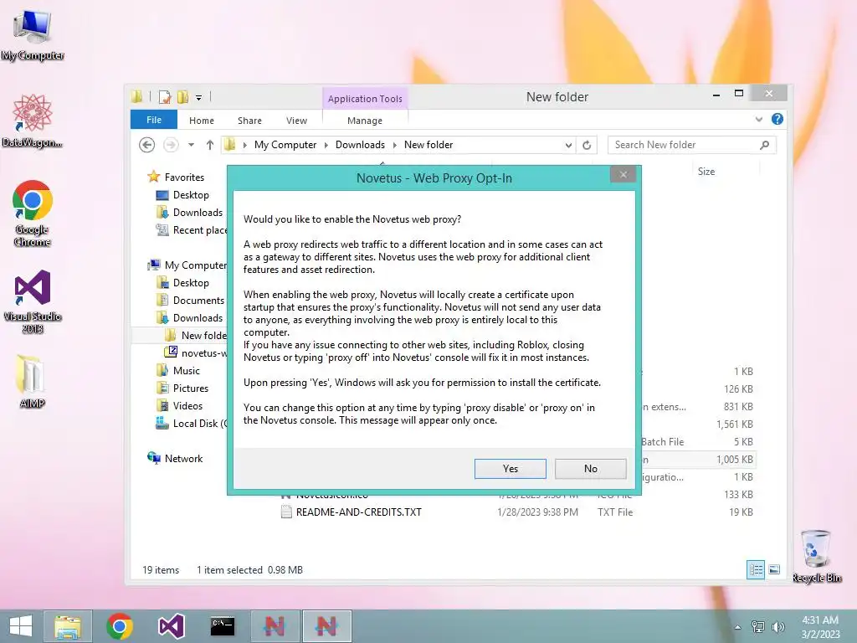Go back using the Explorer back arrow
Image resolution: width=857 pixels, height=643 pixels.
pos(146,145)
